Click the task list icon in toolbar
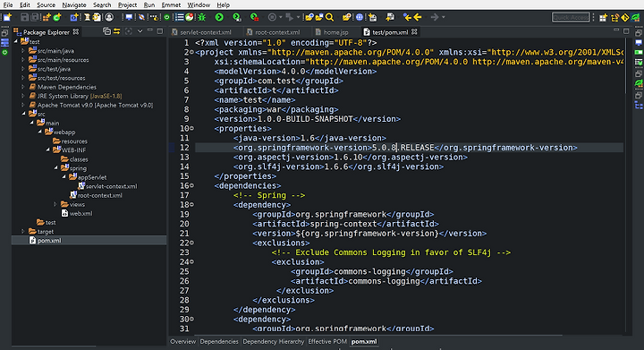 179,17
